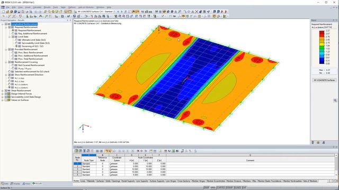
Task: Collapse the Longitudinal Reinforcement tree node
Action: click(3, 24)
